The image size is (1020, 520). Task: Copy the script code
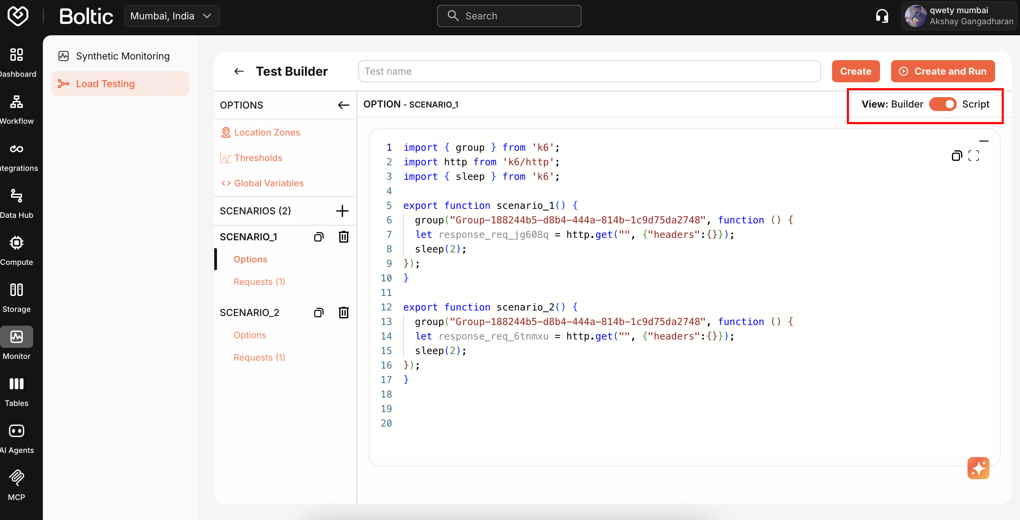click(x=957, y=155)
